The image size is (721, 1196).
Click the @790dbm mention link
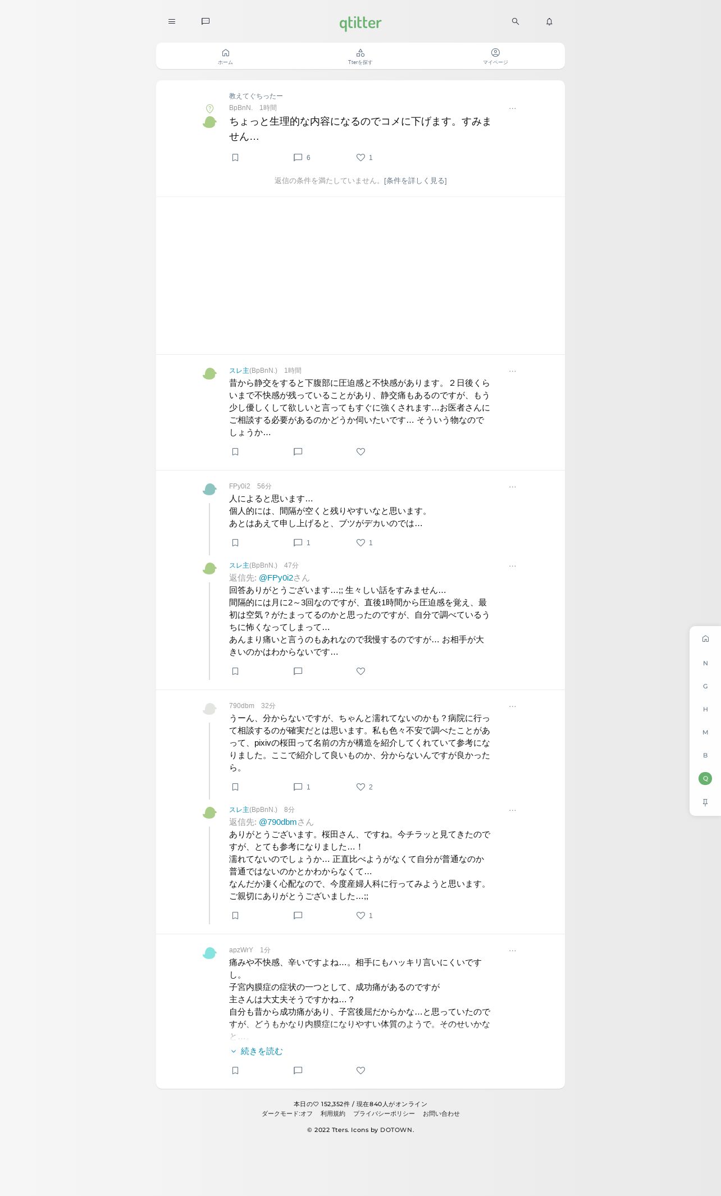[x=277, y=822]
